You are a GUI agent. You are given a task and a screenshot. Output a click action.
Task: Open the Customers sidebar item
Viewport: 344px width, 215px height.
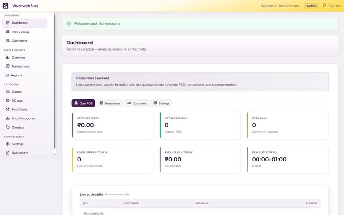coord(24,41)
